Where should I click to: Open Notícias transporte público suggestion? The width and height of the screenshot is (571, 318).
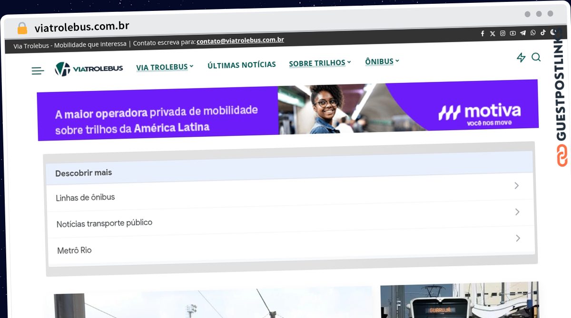(291, 217)
